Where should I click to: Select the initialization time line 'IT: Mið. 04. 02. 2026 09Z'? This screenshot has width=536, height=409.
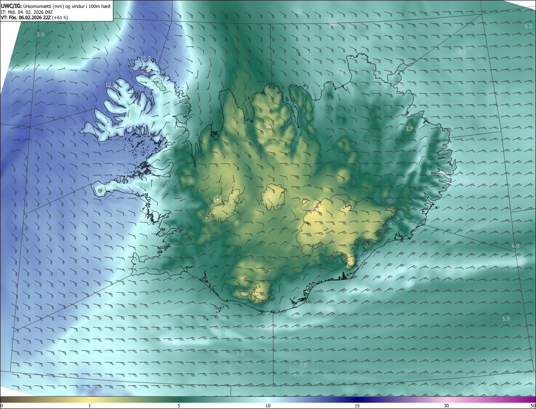pos(27,12)
